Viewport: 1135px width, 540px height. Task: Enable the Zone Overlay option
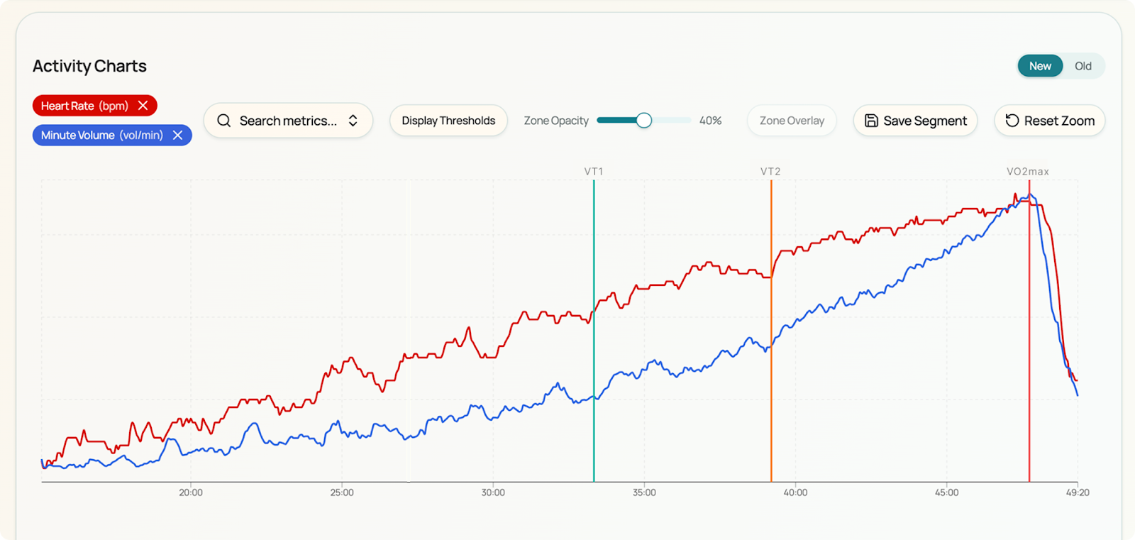pos(792,121)
